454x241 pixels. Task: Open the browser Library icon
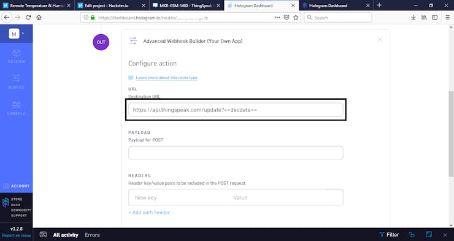click(x=424, y=18)
